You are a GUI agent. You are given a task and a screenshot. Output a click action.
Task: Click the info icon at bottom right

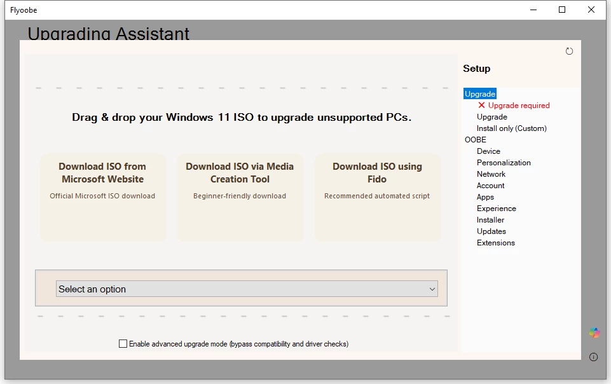pos(593,357)
